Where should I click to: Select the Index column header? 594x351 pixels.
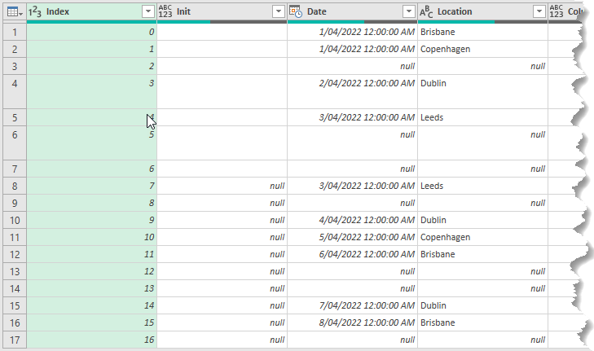[92, 11]
